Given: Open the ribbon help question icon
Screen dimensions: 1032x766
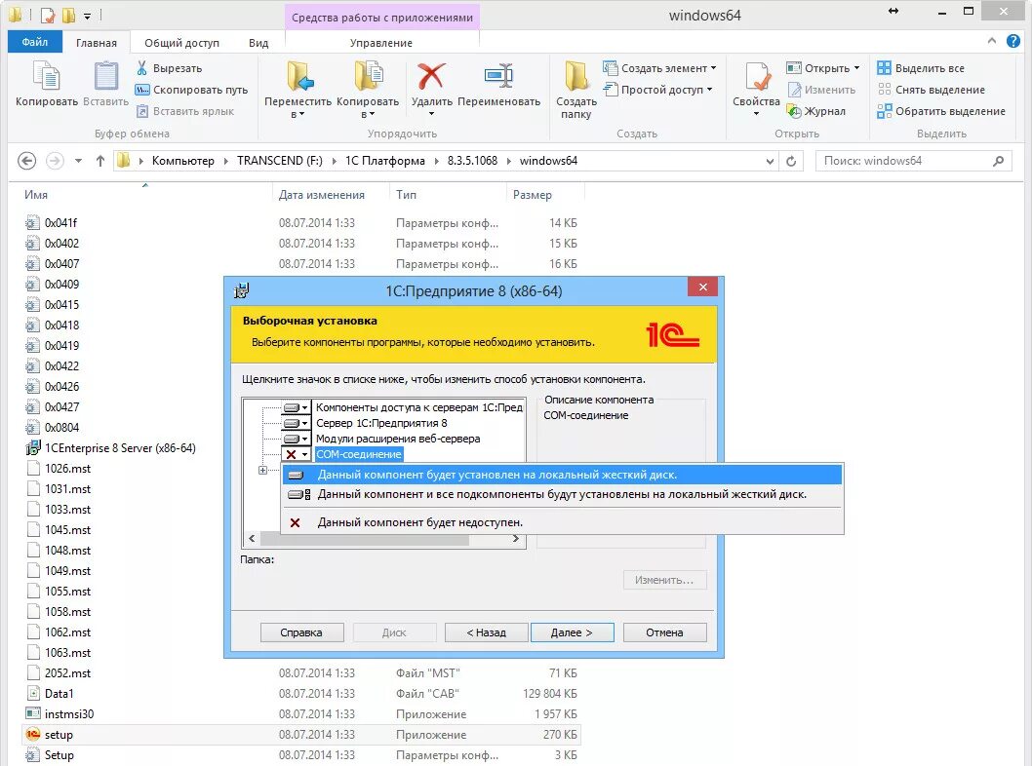Looking at the screenshot, I should tap(1013, 42).
